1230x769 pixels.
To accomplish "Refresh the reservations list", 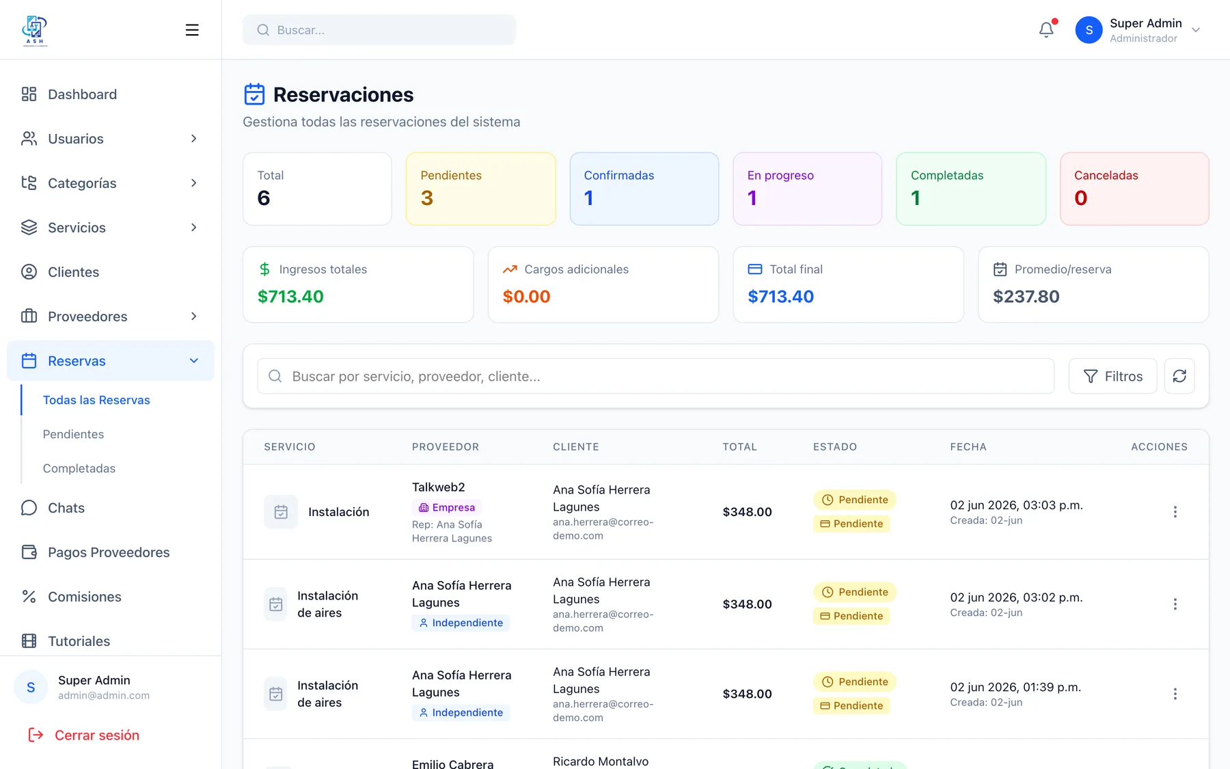I will tap(1179, 376).
